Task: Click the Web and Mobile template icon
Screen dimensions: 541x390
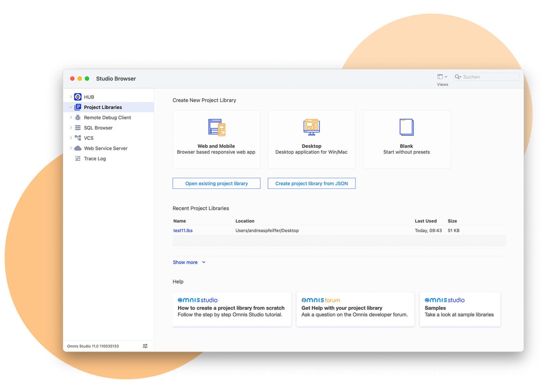Action: click(x=217, y=127)
